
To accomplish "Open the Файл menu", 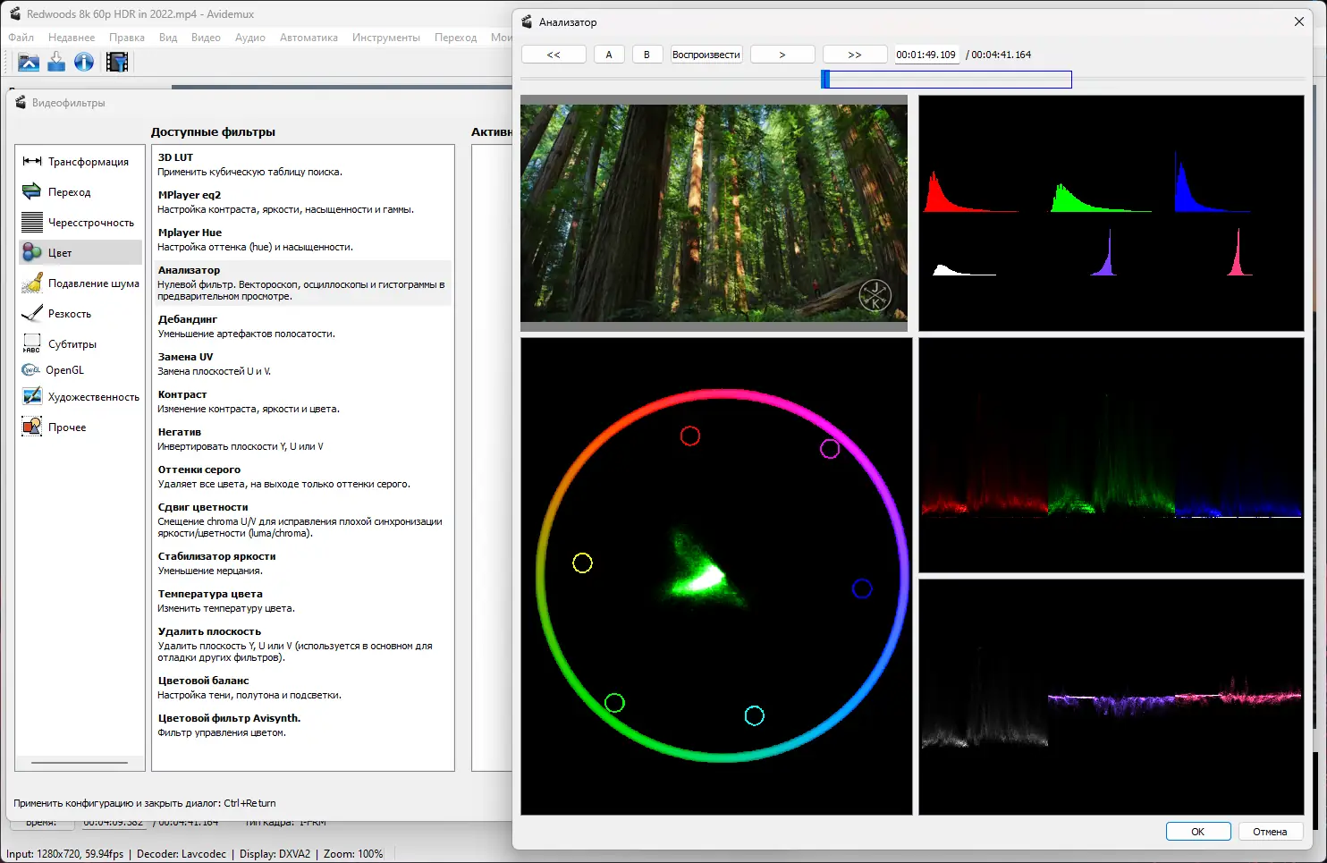I will (x=21, y=38).
